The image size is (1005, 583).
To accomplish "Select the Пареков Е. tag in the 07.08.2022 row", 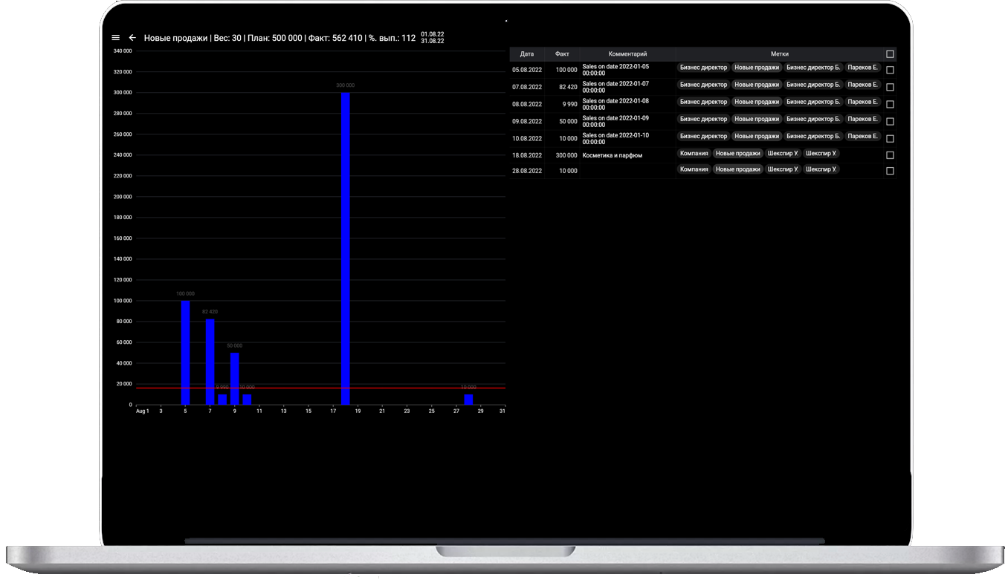I will click(x=862, y=85).
